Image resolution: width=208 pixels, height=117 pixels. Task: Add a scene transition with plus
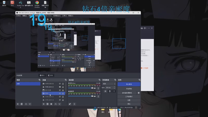pyautogui.click(x=105, y=91)
